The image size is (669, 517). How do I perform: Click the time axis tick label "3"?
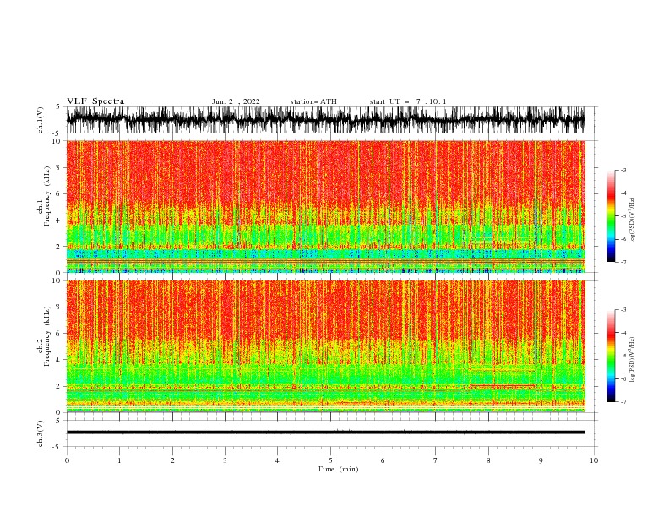(x=225, y=460)
